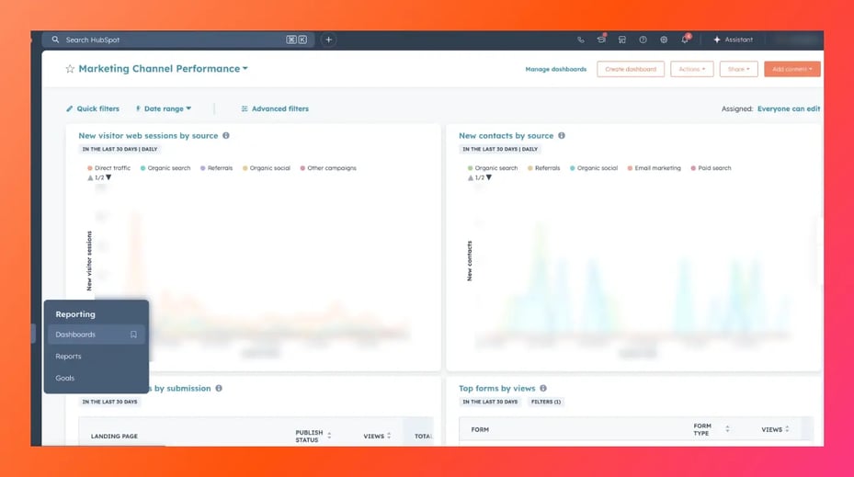The width and height of the screenshot is (854, 477).
Task: Click Manage dashboards link
Action: click(555, 69)
